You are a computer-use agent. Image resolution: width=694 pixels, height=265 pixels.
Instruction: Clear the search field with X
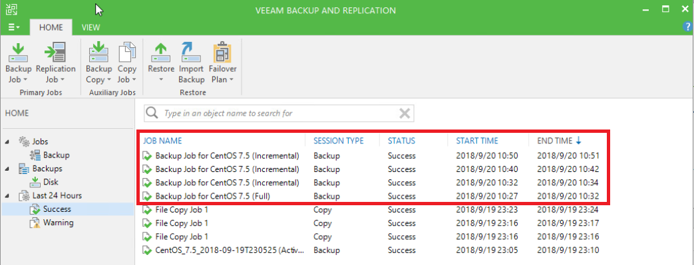coord(404,114)
